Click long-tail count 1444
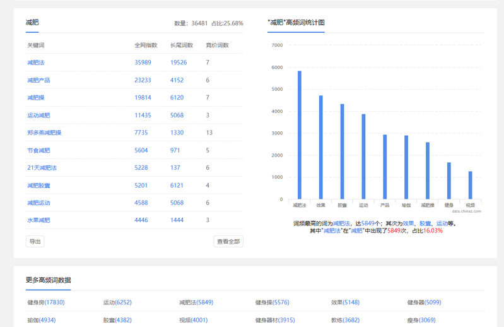This screenshot has width=504, height=327. pos(177,220)
